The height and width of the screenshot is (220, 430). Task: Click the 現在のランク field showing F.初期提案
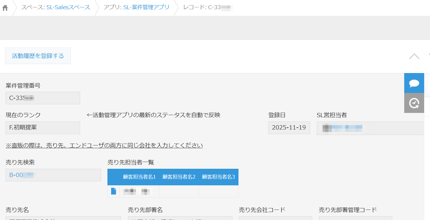pos(43,128)
